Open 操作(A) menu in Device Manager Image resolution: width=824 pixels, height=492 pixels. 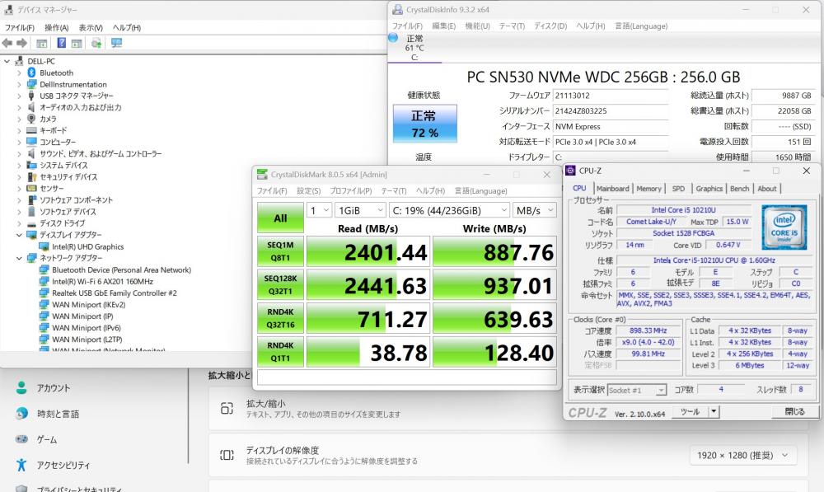[x=56, y=27]
